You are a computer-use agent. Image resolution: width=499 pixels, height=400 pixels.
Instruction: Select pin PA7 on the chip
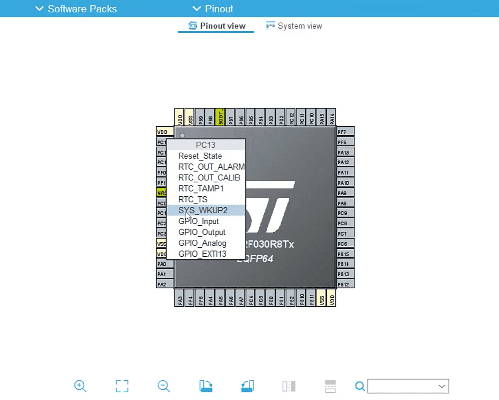(241, 298)
